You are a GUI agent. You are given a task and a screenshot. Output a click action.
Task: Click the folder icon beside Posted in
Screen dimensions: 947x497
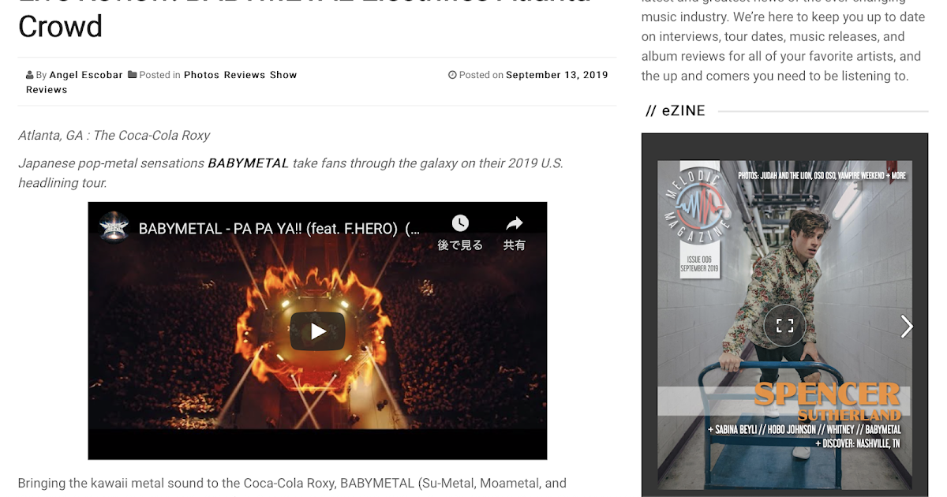coord(133,75)
